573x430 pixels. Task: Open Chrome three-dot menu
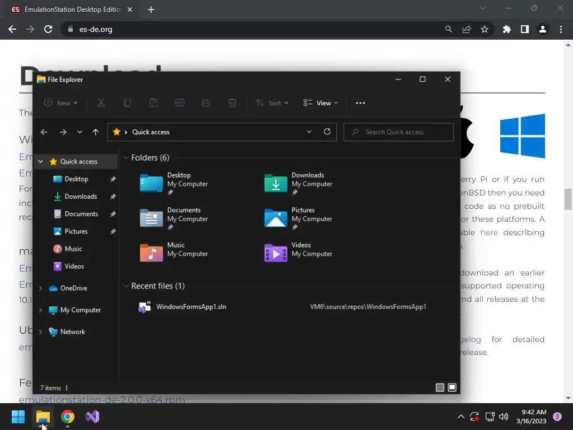pyautogui.click(x=561, y=29)
